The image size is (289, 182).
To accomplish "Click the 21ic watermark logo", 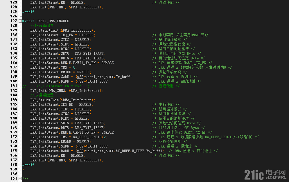I will point(265,174).
